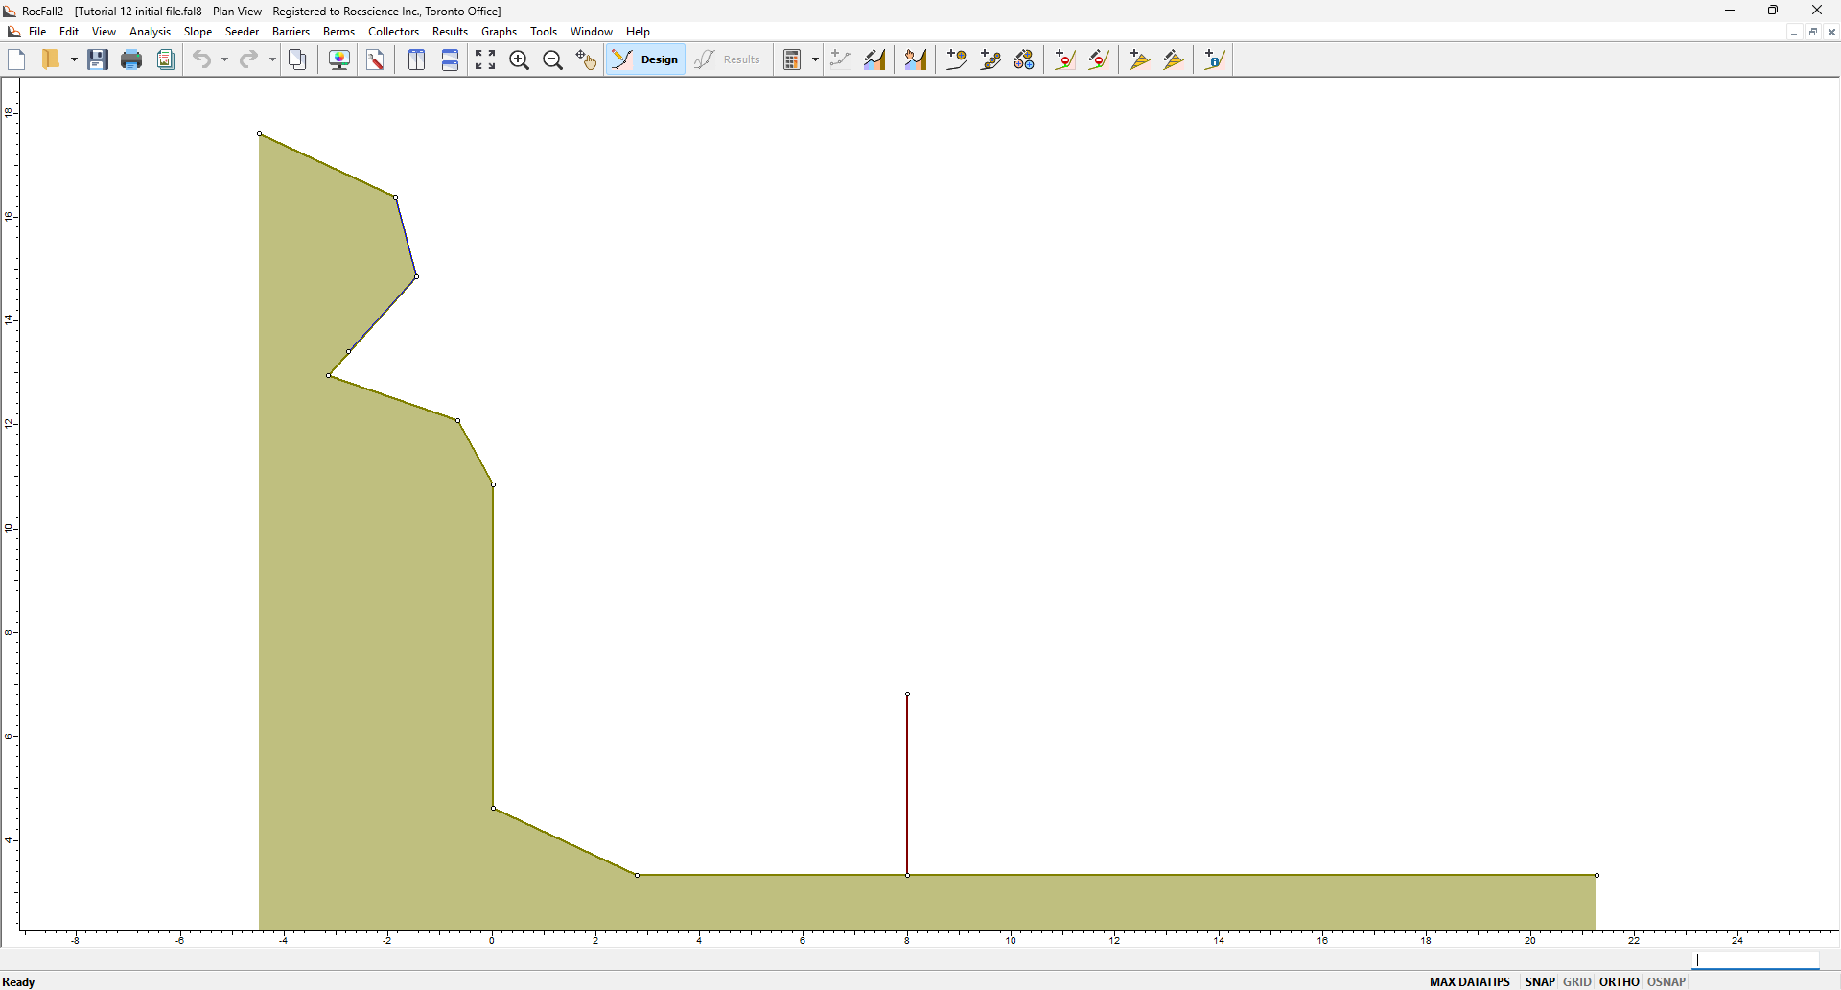Select the Zoom In magnifier tool
Image resolution: width=1841 pixels, height=990 pixels.
click(x=520, y=59)
